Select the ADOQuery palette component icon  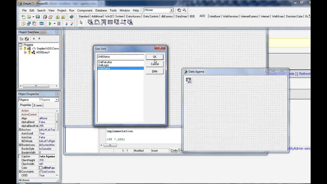click(x=117, y=22)
